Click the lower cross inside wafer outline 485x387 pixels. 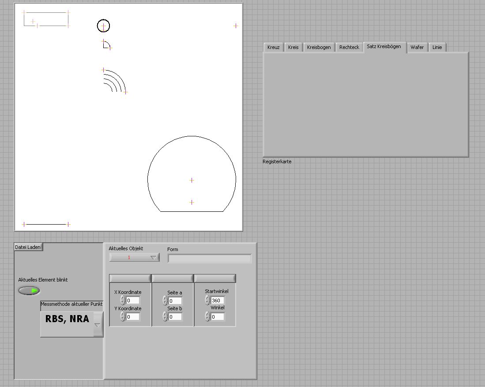(x=192, y=202)
